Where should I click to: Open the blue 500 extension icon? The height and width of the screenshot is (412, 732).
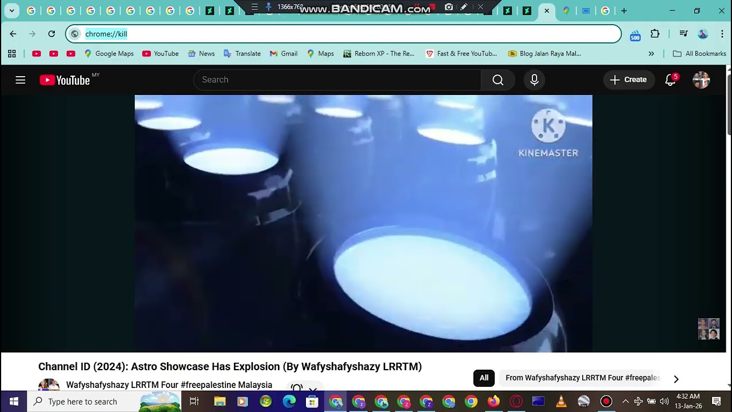click(635, 35)
